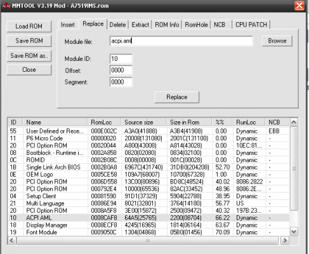Switch to the ROM Info tab
The image size is (309, 254).
pos(167,25)
